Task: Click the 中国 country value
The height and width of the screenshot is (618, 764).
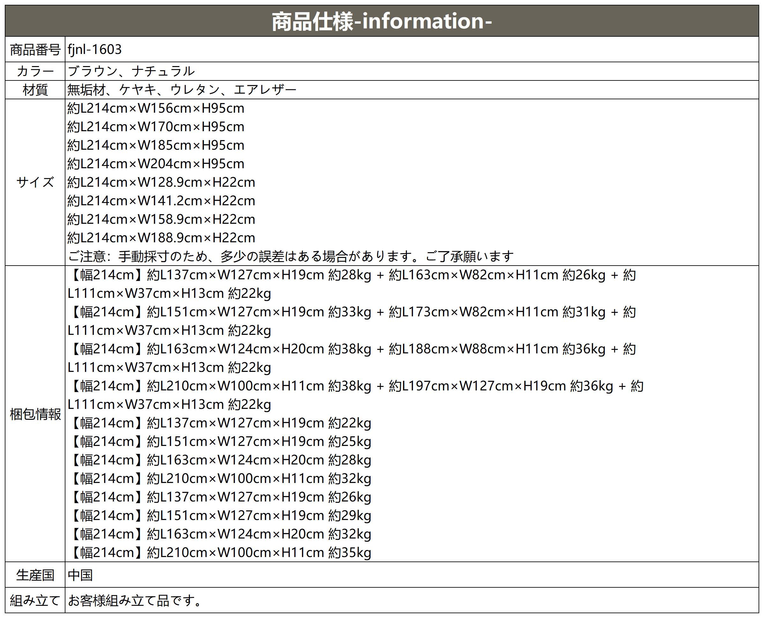Action: [80, 575]
